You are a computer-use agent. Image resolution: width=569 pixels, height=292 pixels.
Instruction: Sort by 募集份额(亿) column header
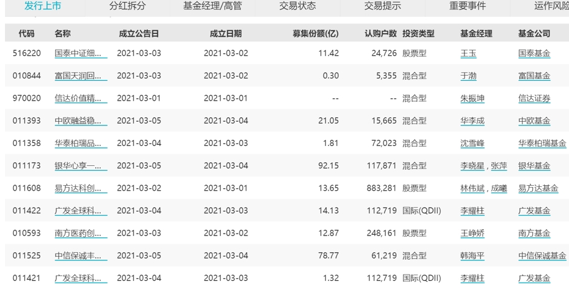coord(316,34)
